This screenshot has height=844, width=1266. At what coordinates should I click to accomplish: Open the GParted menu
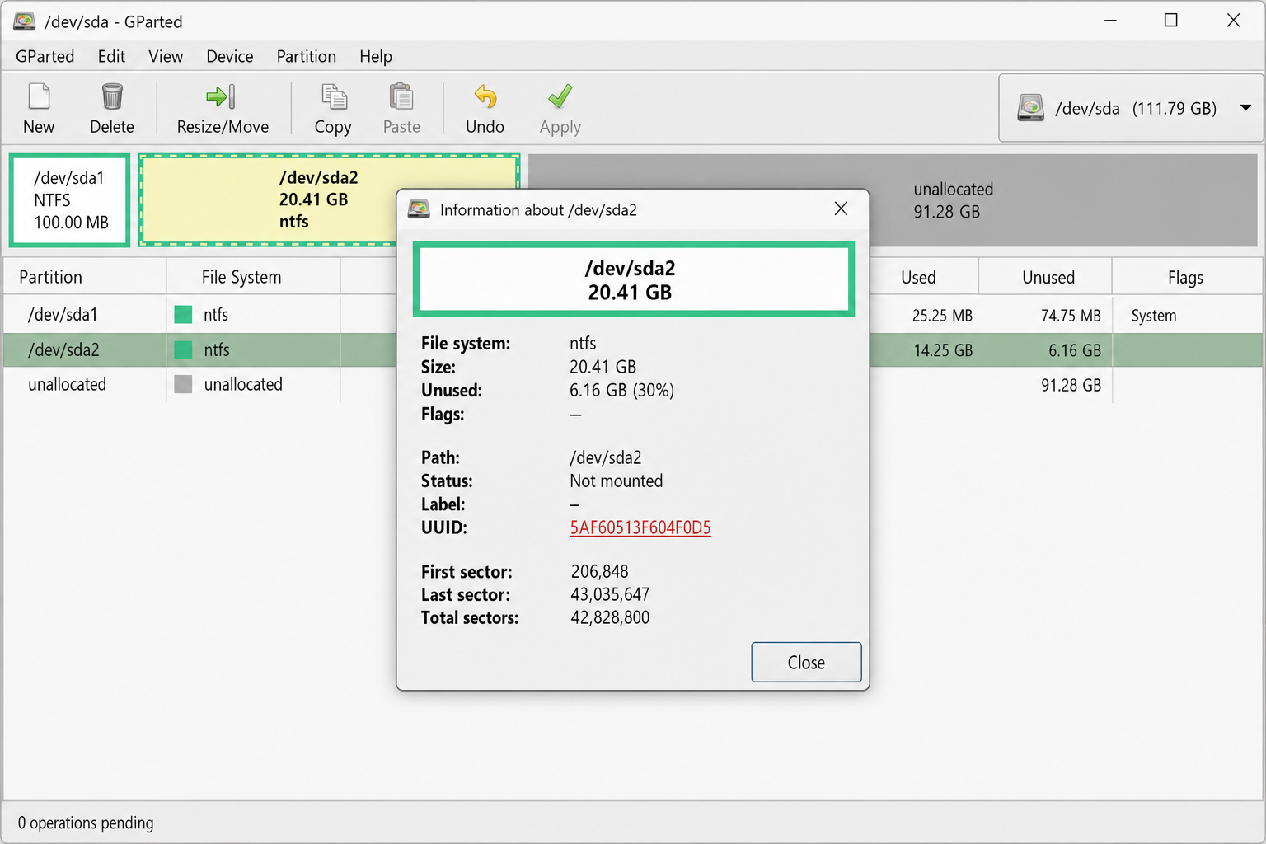(45, 56)
